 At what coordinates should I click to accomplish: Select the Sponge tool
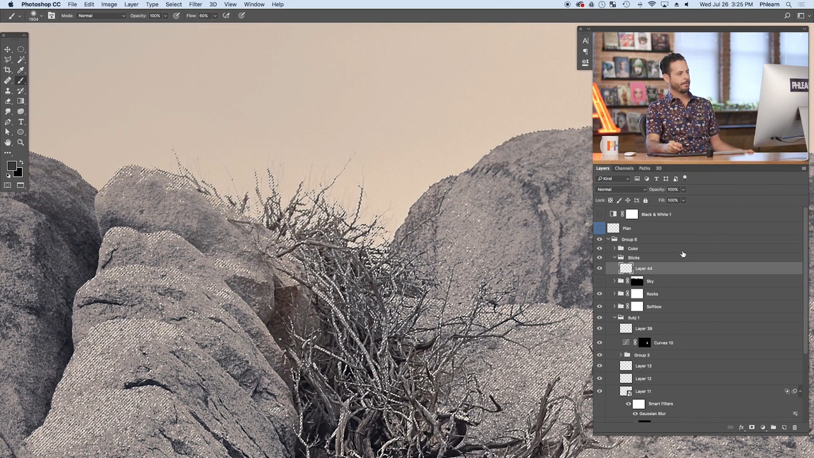click(x=20, y=111)
